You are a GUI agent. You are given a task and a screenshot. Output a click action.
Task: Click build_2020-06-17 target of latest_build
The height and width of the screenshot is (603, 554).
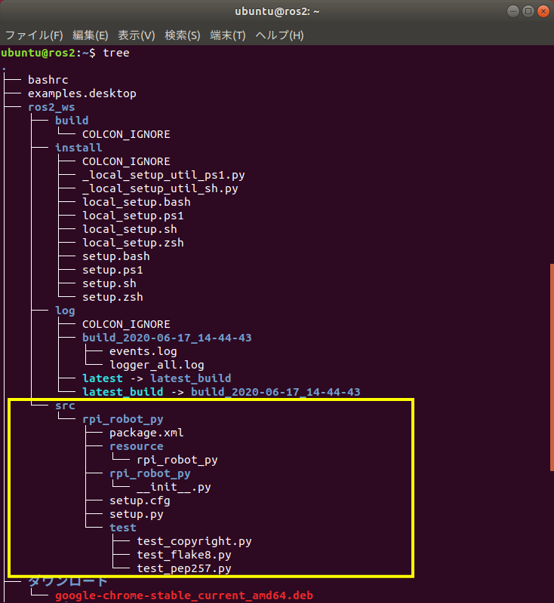click(275, 392)
